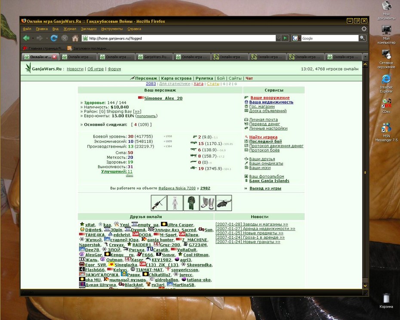Image resolution: width=400 pixels, height=320 pixels.
Task: Open news item Гроза-1 в аренде
Action: click(250, 237)
